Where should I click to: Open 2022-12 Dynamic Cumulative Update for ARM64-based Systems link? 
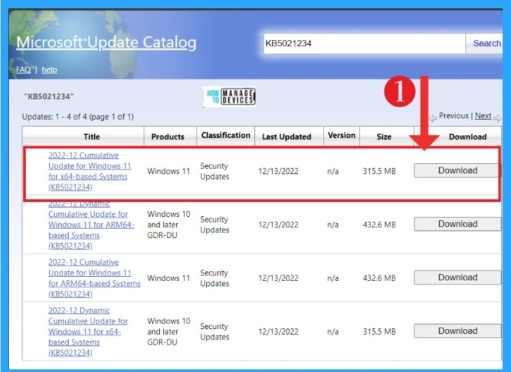91,224
